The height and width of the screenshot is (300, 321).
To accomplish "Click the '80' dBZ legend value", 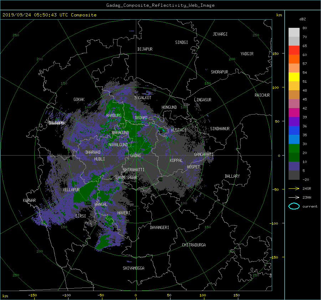I will tap(305, 28).
